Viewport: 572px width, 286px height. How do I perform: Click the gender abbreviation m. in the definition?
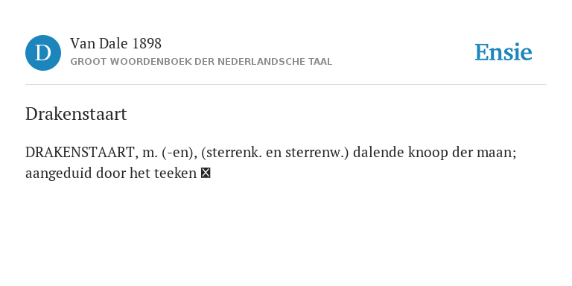[x=150, y=153]
